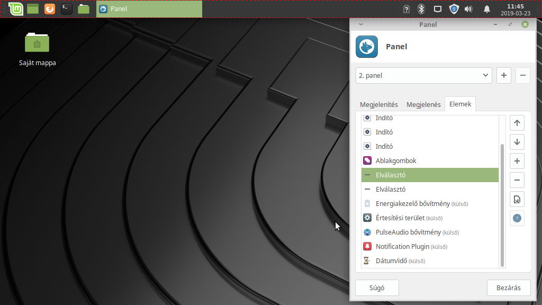Viewport: 542px width, 305px height.
Task: Open the notifications bell in the panel
Action: tap(487, 9)
